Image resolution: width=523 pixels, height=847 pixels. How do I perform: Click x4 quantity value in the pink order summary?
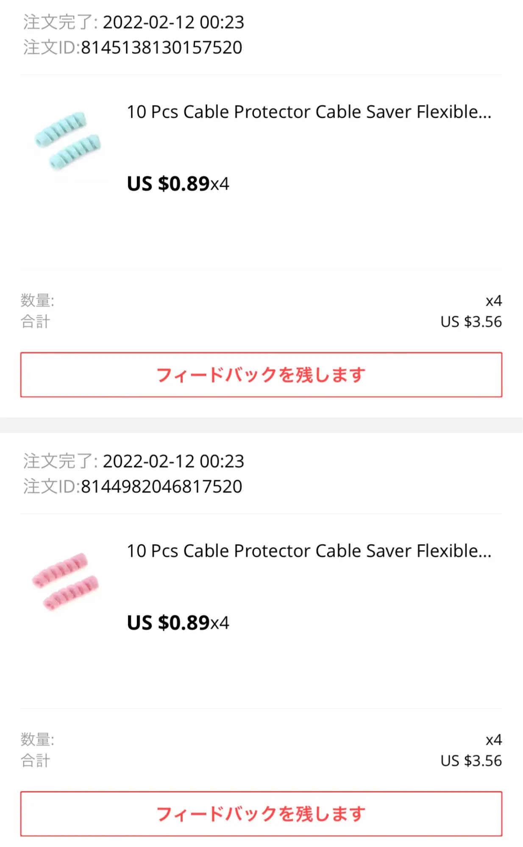click(494, 740)
